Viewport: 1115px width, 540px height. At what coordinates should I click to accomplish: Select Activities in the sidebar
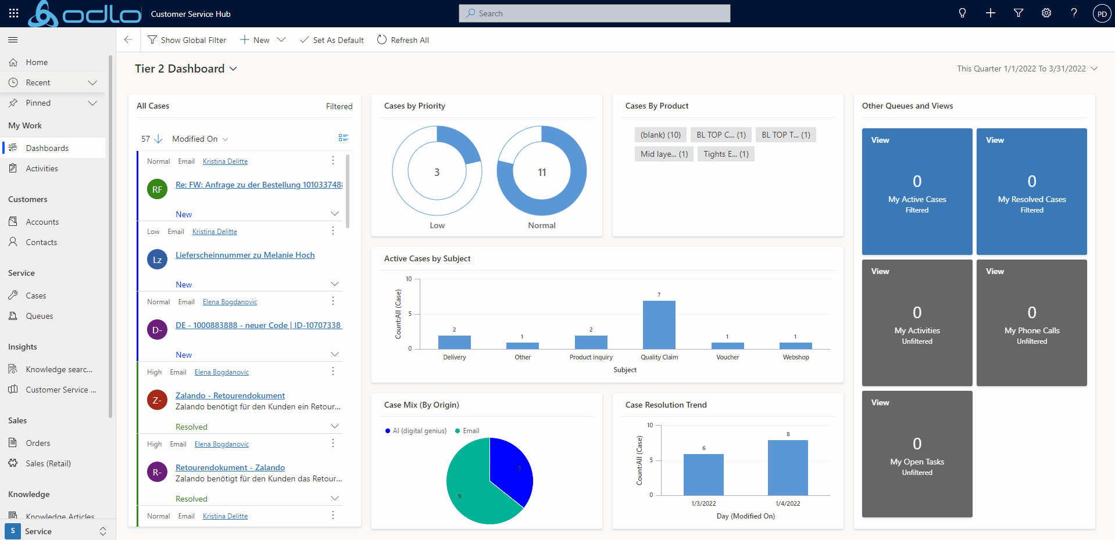coord(42,168)
